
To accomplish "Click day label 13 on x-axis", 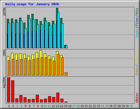I will point(57,106).
